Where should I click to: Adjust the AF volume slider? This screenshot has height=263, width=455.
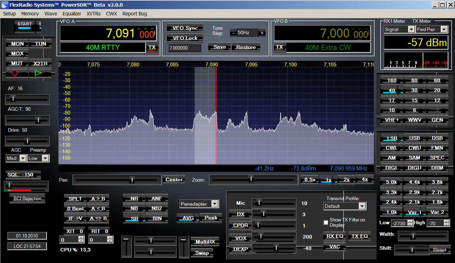tap(13, 99)
